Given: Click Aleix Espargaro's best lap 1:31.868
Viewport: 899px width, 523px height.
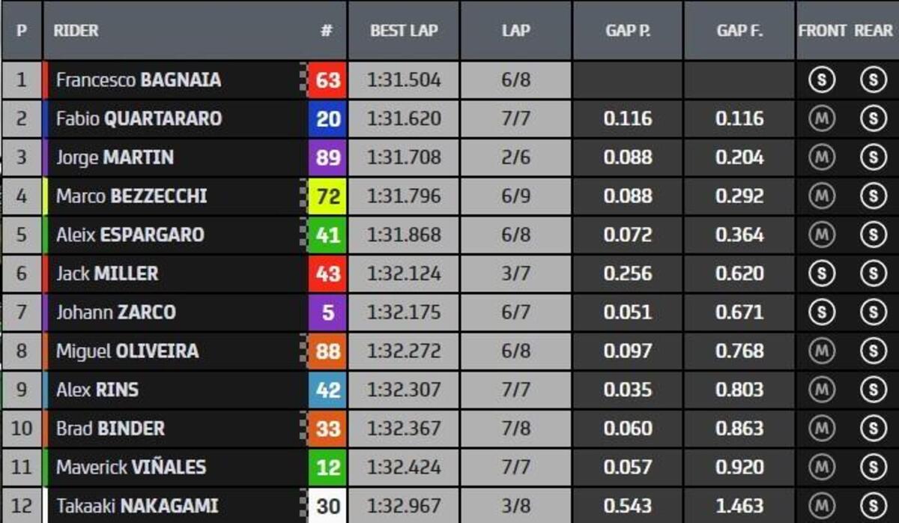Looking at the screenshot, I should point(404,235).
